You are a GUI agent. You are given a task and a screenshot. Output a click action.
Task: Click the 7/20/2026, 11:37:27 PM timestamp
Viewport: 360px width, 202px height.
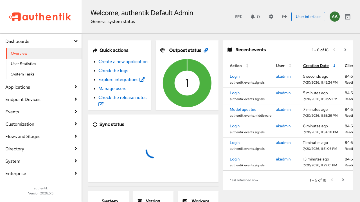click(x=320, y=99)
